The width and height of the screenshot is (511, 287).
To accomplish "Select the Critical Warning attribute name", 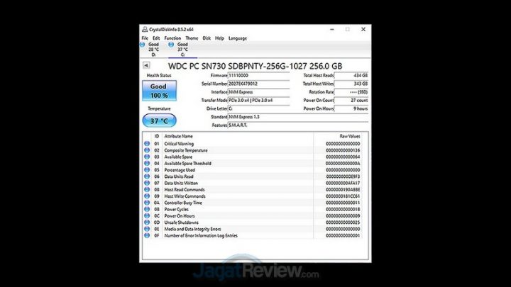I will click(x=179, y=143).
